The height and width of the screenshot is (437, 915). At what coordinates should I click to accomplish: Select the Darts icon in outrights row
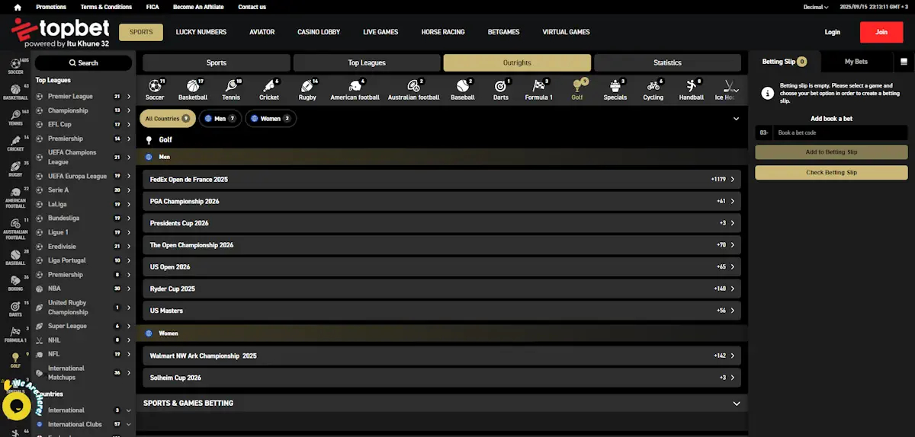[x=501, y=89]
